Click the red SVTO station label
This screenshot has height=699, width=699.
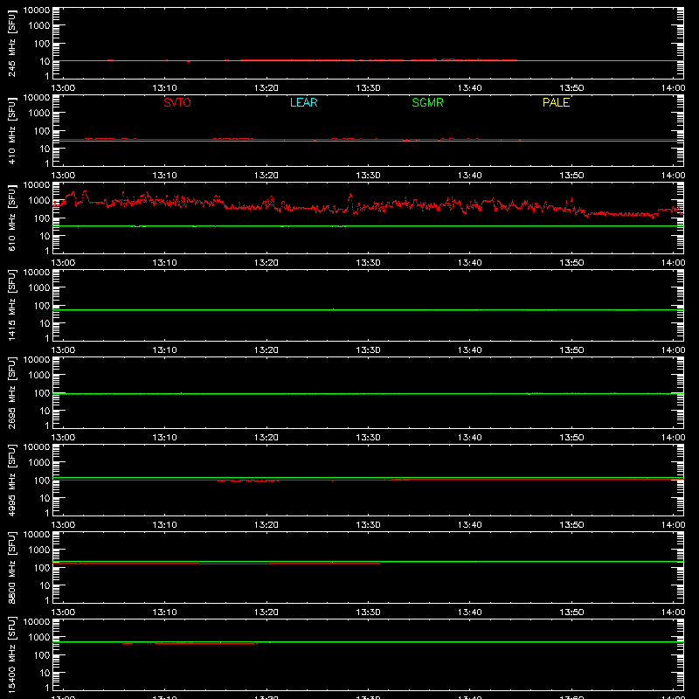(177, 102)
